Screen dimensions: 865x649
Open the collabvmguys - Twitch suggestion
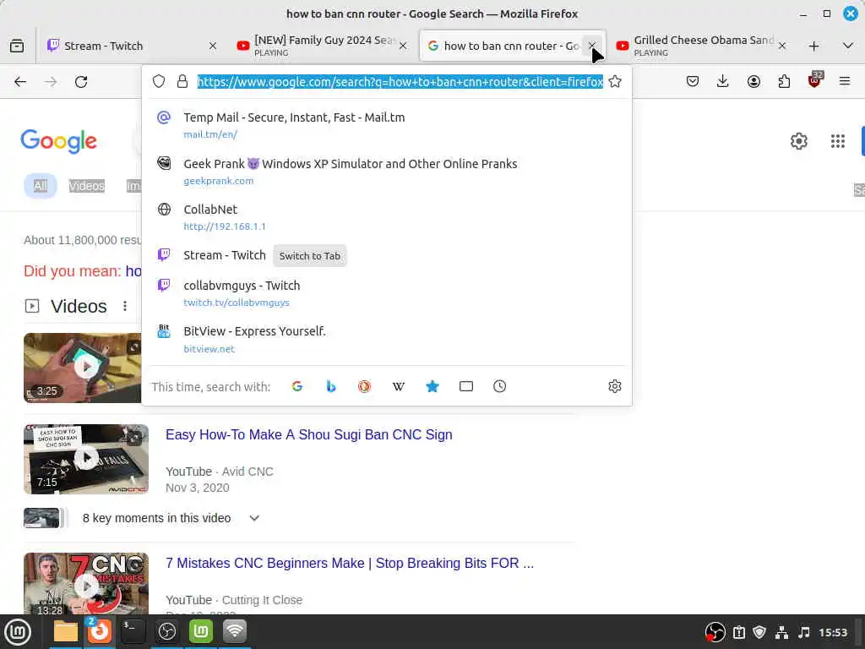point(386,293)
